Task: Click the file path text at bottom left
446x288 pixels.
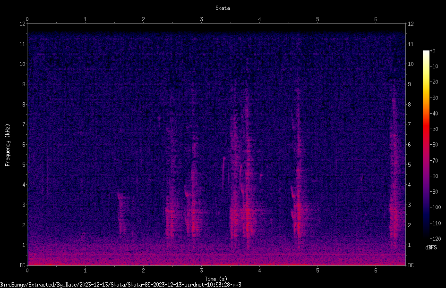Action: (120, 285)
